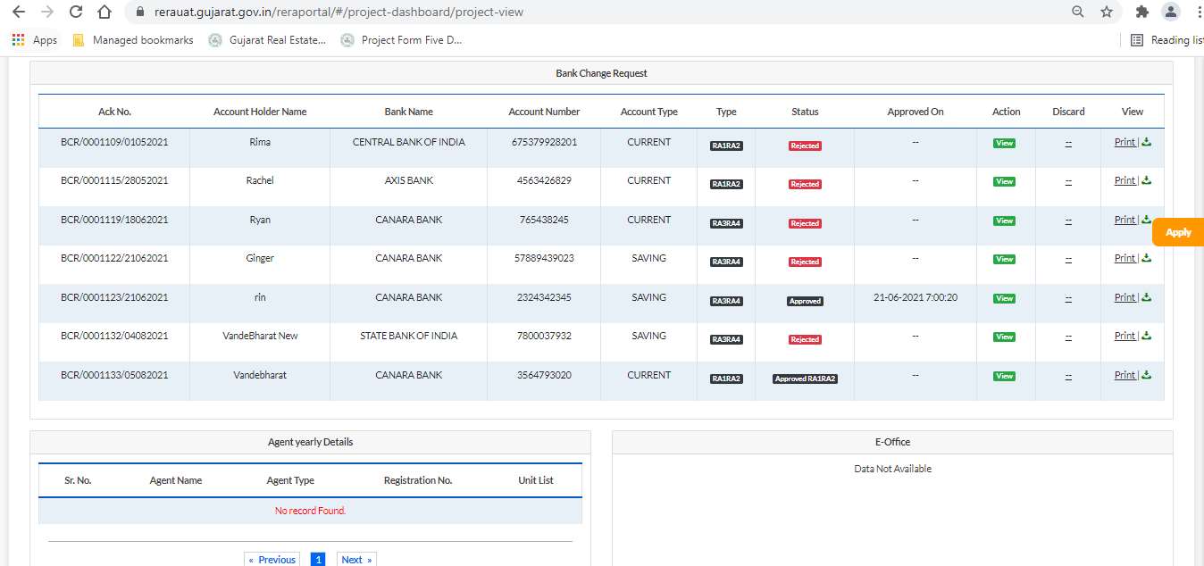
Task: Click green View button in Ryan row
Action: [1005, 221]
